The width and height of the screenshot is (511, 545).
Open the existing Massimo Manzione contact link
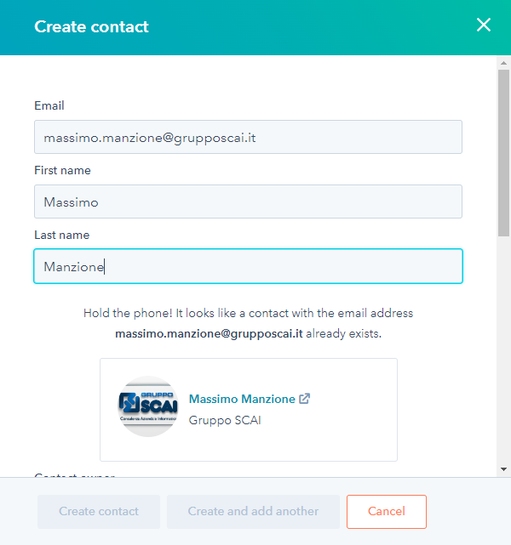(242, 399)
